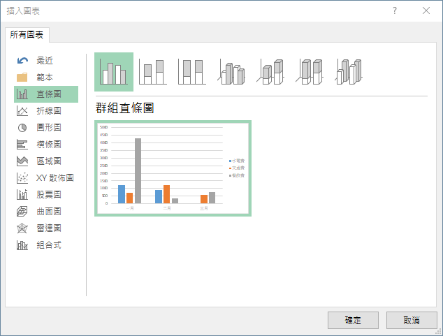Select 雷達圖 radar chart category
This screenshot has width=443, height=336.
click(48, 228)
